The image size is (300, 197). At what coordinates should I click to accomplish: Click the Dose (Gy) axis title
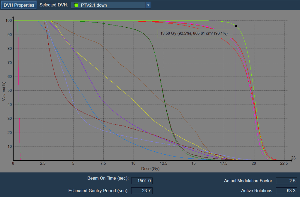point(150,169)
